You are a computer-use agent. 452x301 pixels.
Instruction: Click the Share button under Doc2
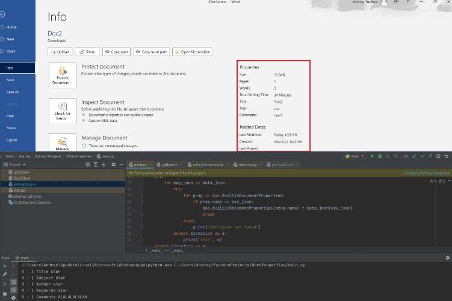[87, 52]
